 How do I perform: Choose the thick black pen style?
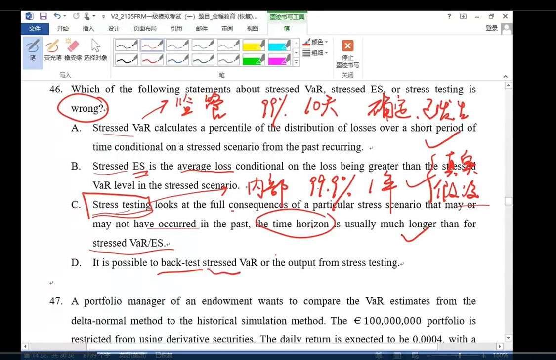[x=127, y=59]
